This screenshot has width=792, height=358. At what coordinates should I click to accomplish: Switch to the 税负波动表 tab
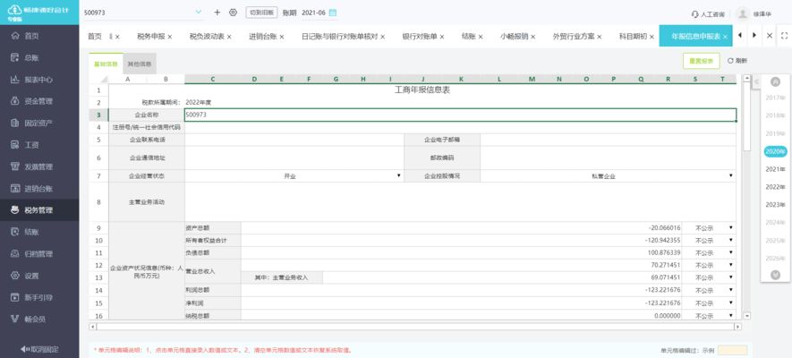click(207, 37)
